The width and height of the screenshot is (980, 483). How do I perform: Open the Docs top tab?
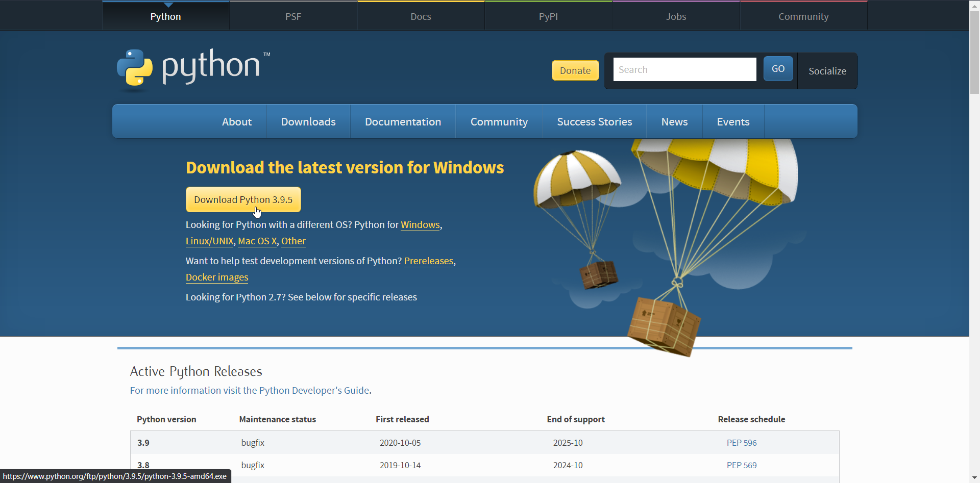click(x=421, y=16)
